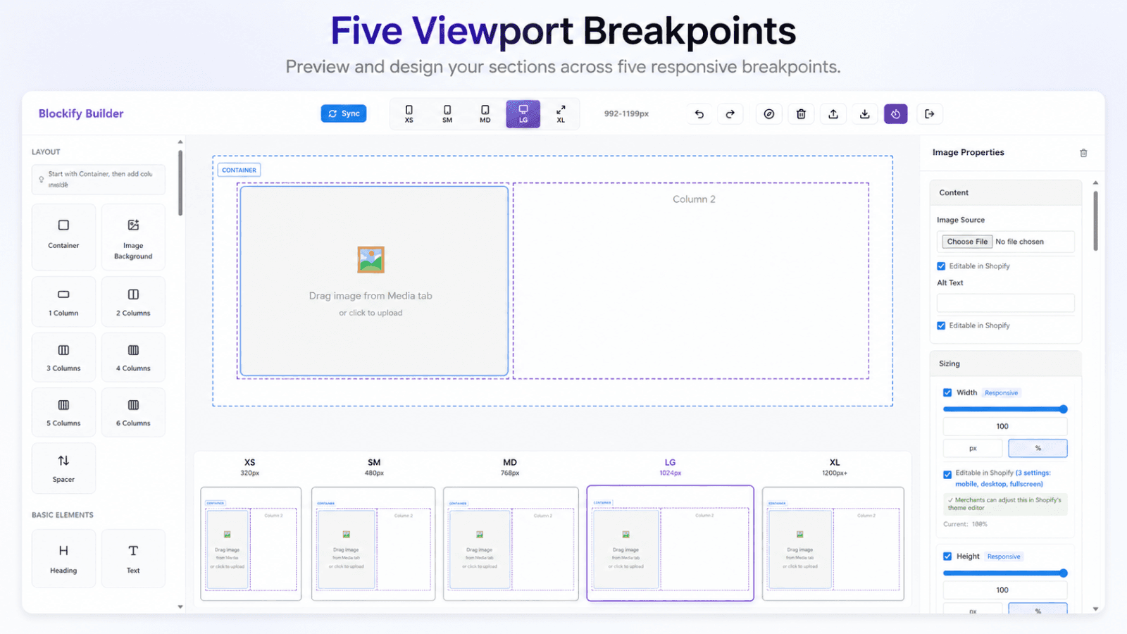Image resolution: width=1127 pixels, height=634 pixels.
Task: Click the trash icon in top toolbar
Action: point(801,114)
